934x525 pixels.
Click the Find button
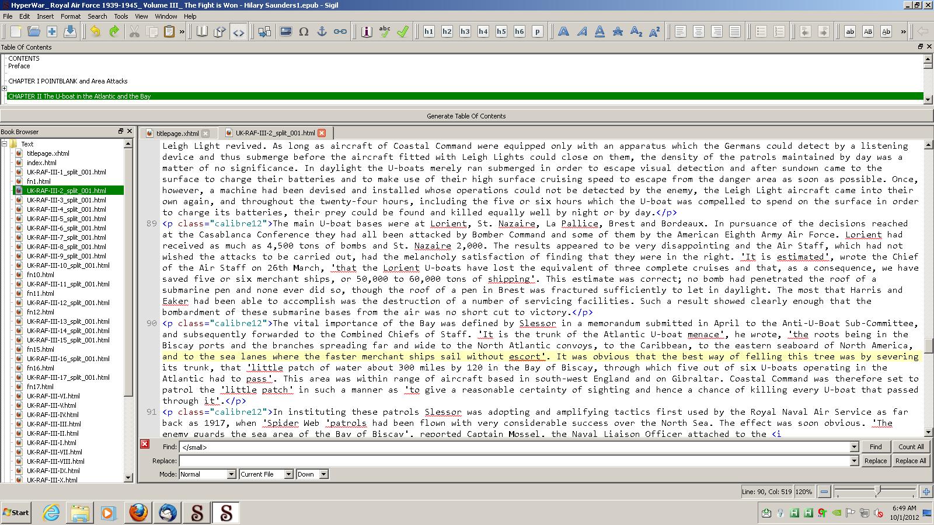point(876,447)
